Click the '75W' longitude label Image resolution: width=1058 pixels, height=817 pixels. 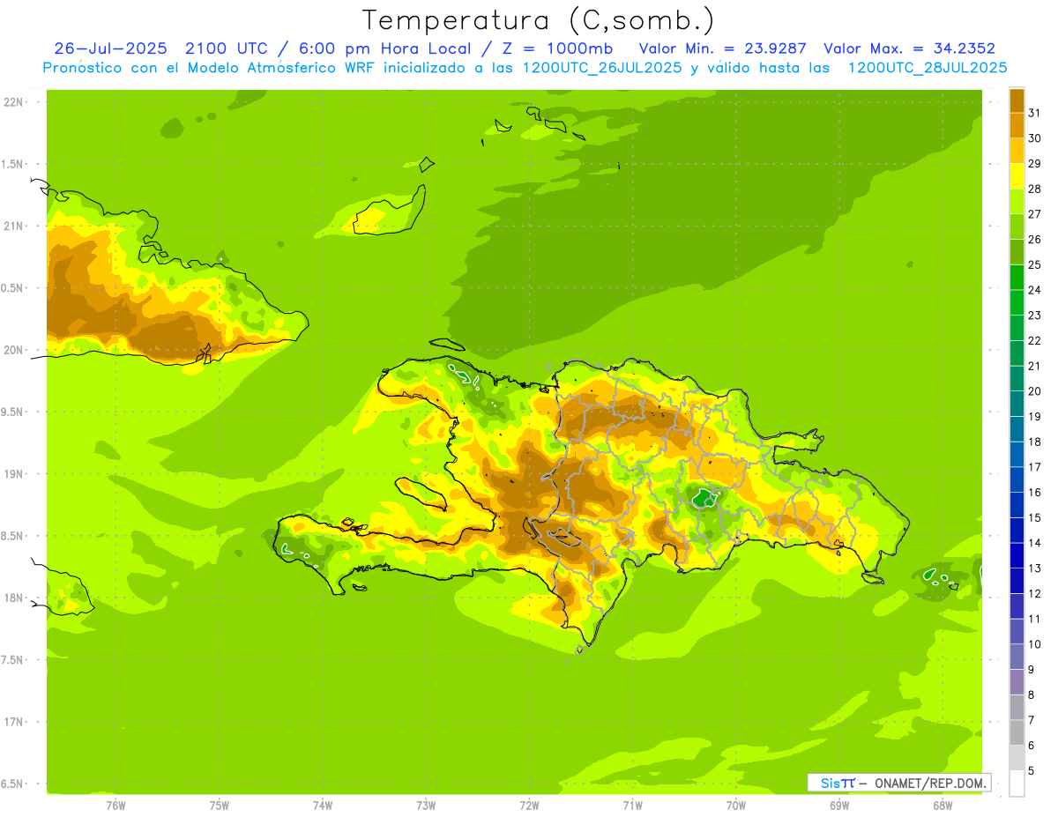click(220, 806)
